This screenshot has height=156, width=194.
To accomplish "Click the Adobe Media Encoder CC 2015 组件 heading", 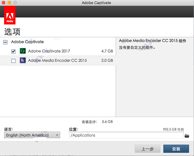I will pos(152,41).
